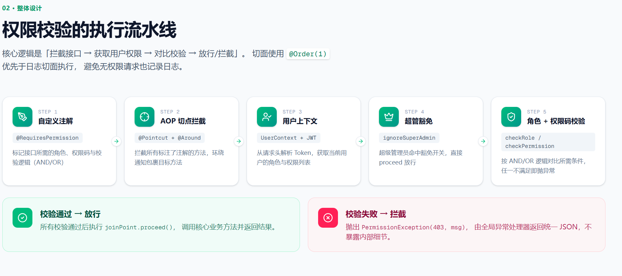Click the STEP 1 label
The image size is (622, 276).
[x=48, y=112]
